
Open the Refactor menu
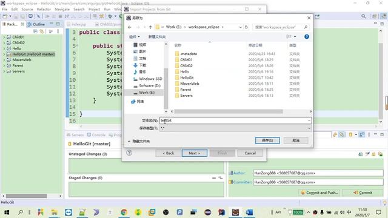pos(44,9)
